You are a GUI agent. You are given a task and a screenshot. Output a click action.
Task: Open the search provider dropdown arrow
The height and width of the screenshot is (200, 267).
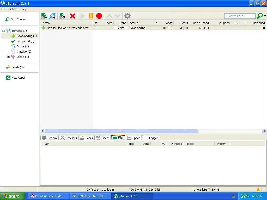click(x=265, y=16)
